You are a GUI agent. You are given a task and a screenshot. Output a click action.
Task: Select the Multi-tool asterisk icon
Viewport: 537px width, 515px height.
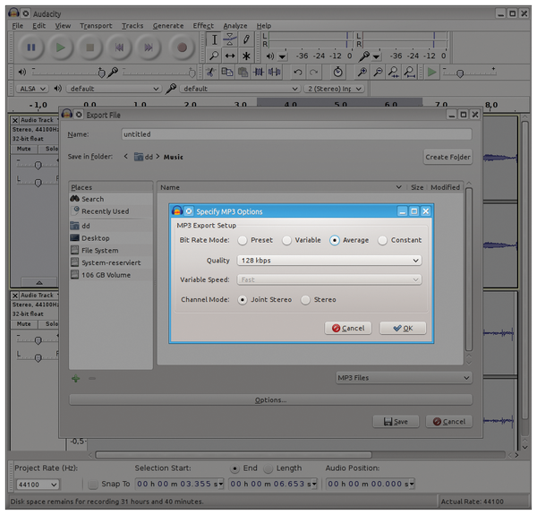pos(246,56)
